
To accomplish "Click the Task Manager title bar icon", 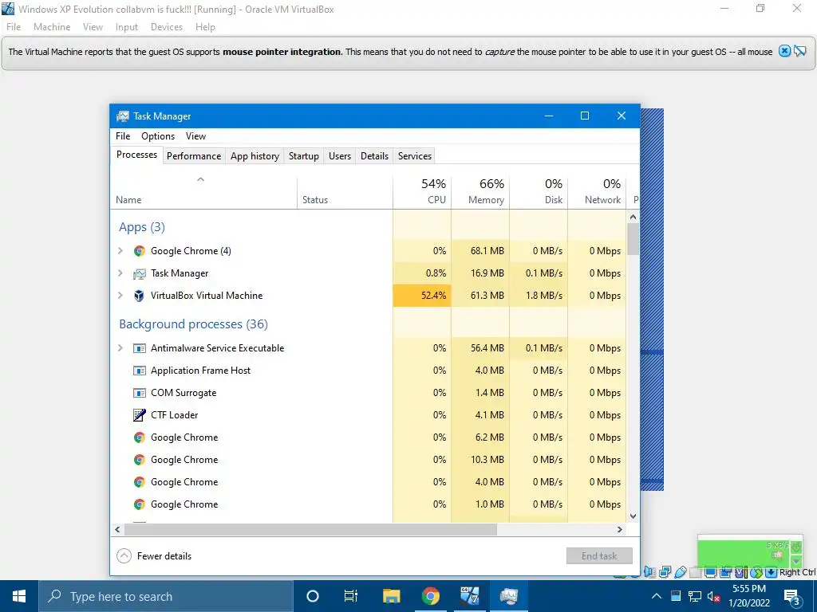I will 122,116.
